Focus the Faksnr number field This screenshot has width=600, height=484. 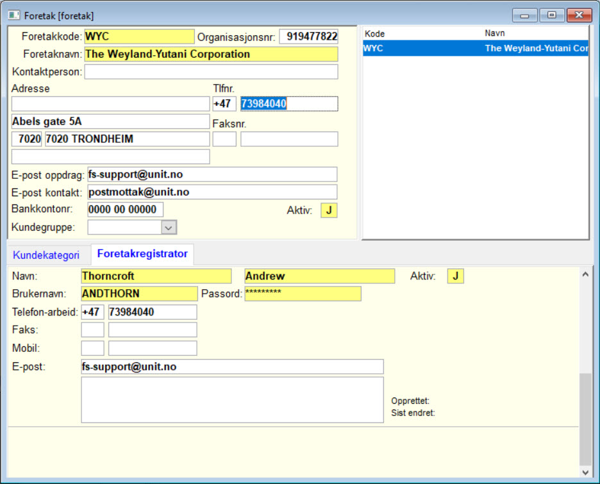[289, 139]
